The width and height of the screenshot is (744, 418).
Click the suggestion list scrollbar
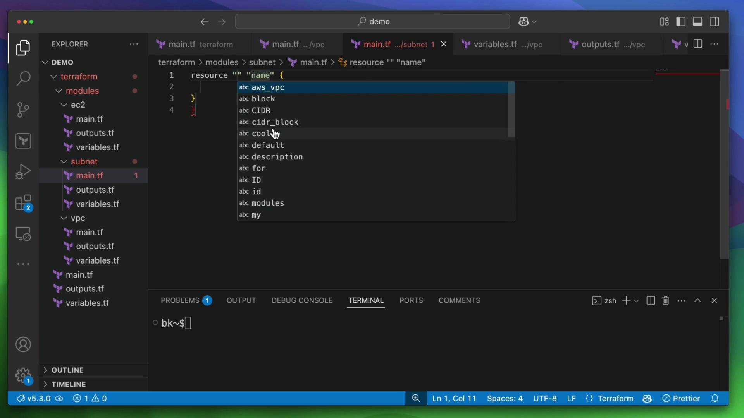(511, 110)
